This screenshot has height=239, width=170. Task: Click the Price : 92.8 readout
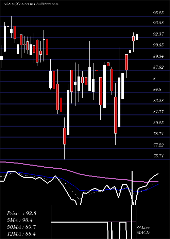pos(21,213)
